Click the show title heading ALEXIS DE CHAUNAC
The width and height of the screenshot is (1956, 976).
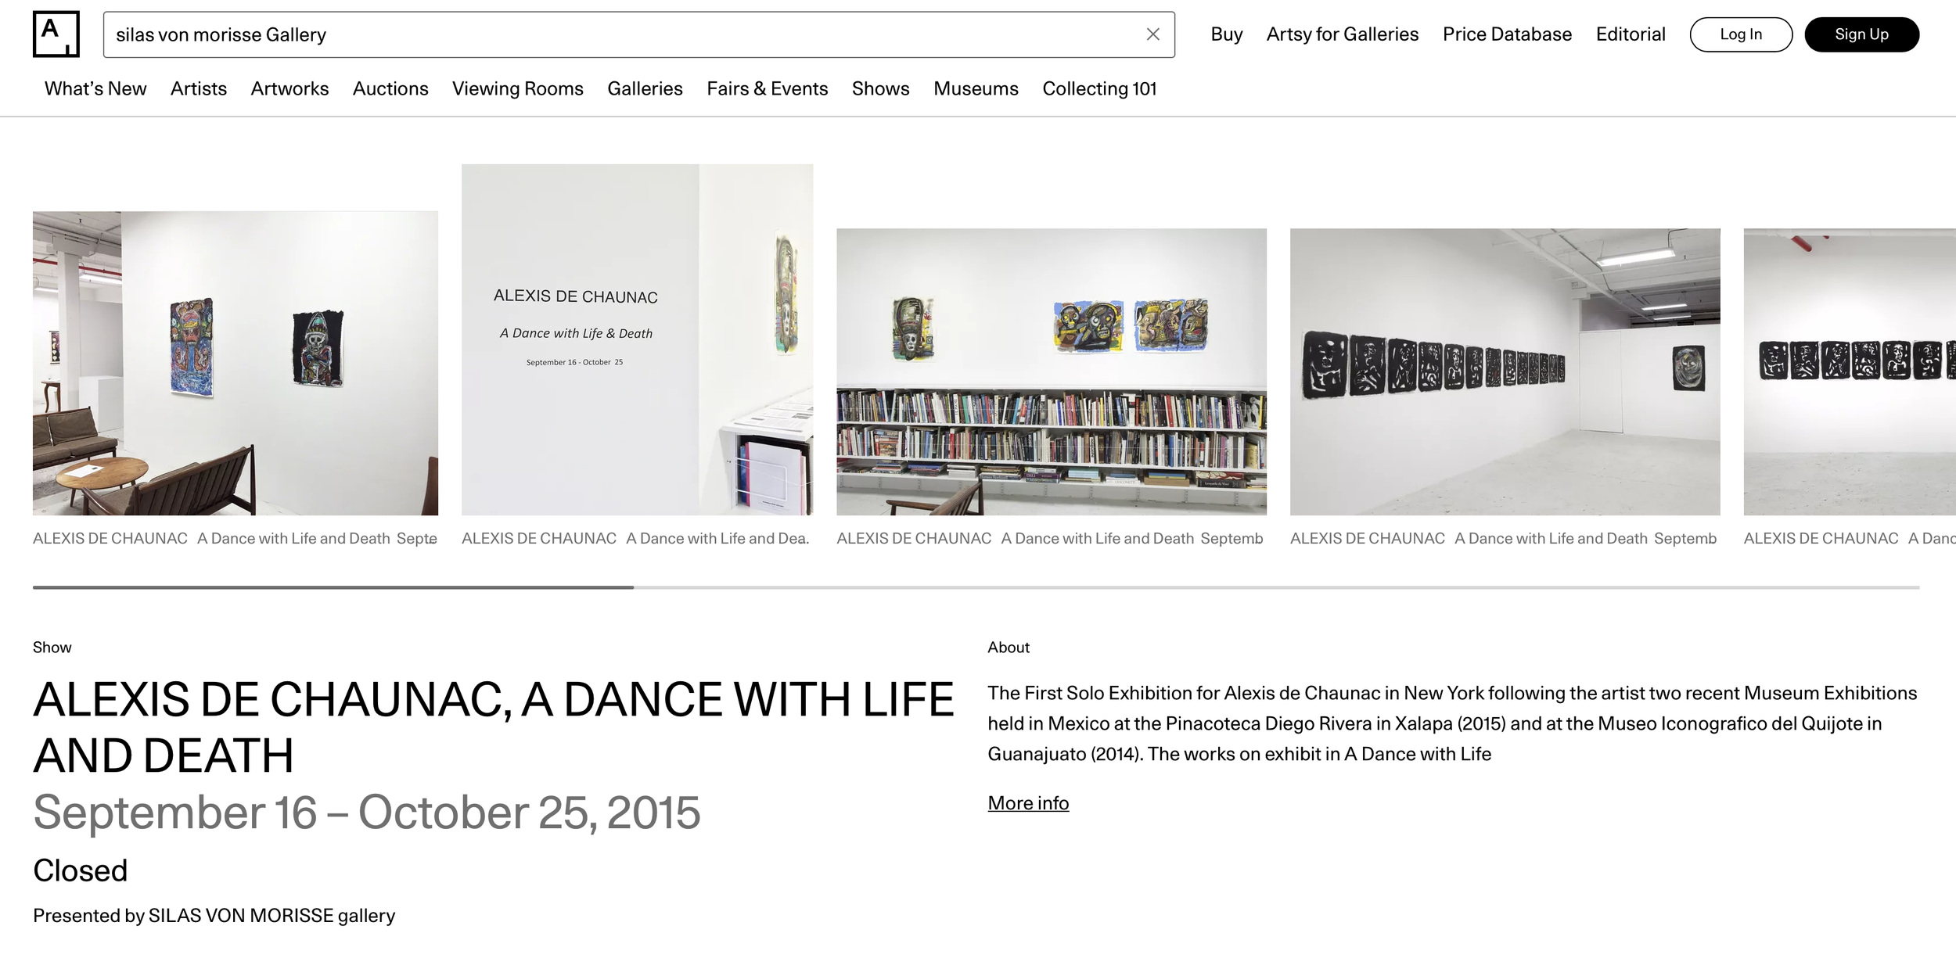[493, 727]
